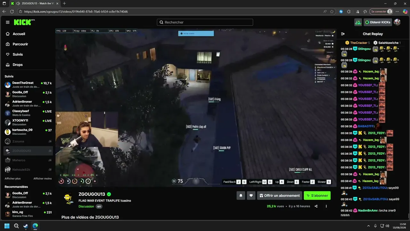Click the browser address bar URL
Image resolution: width=410 pixels, height=231 pixels.
pyautogui.click(x=76, y=12)
